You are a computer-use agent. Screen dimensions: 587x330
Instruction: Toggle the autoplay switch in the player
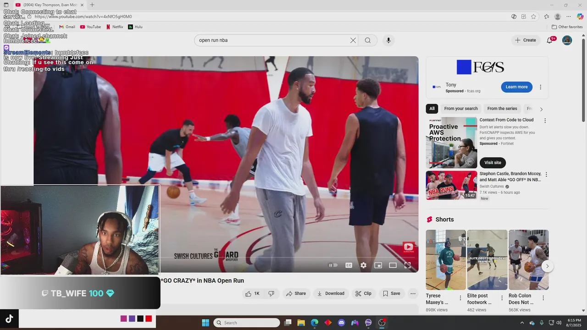point(333,265)
